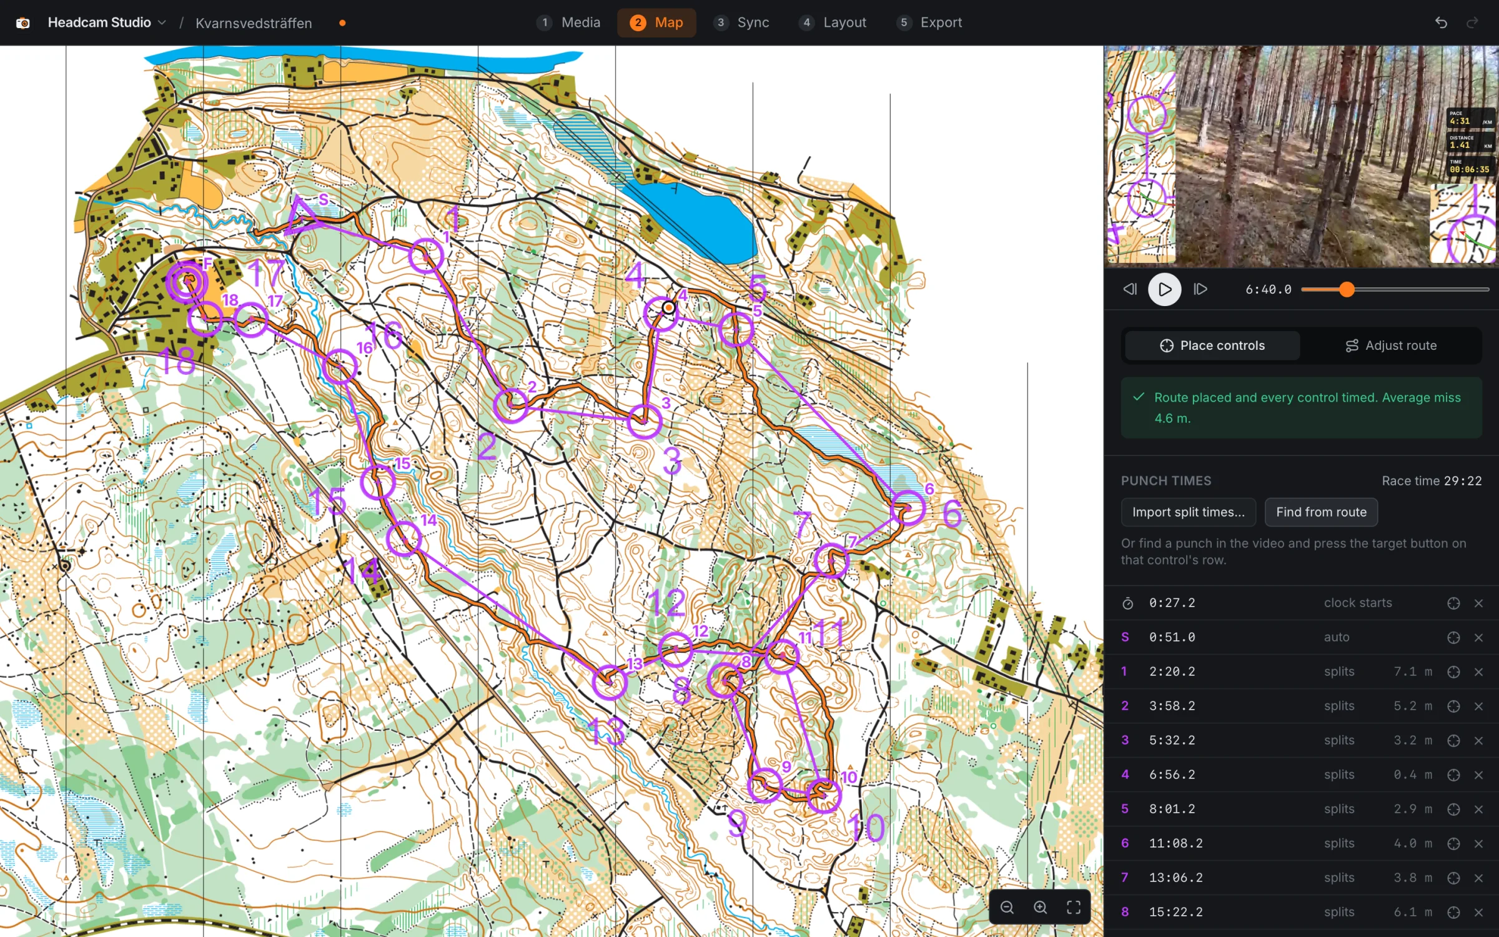Select the Place controls mode
Viewport: 1499px width, 937px height.
coord(1212,345)
